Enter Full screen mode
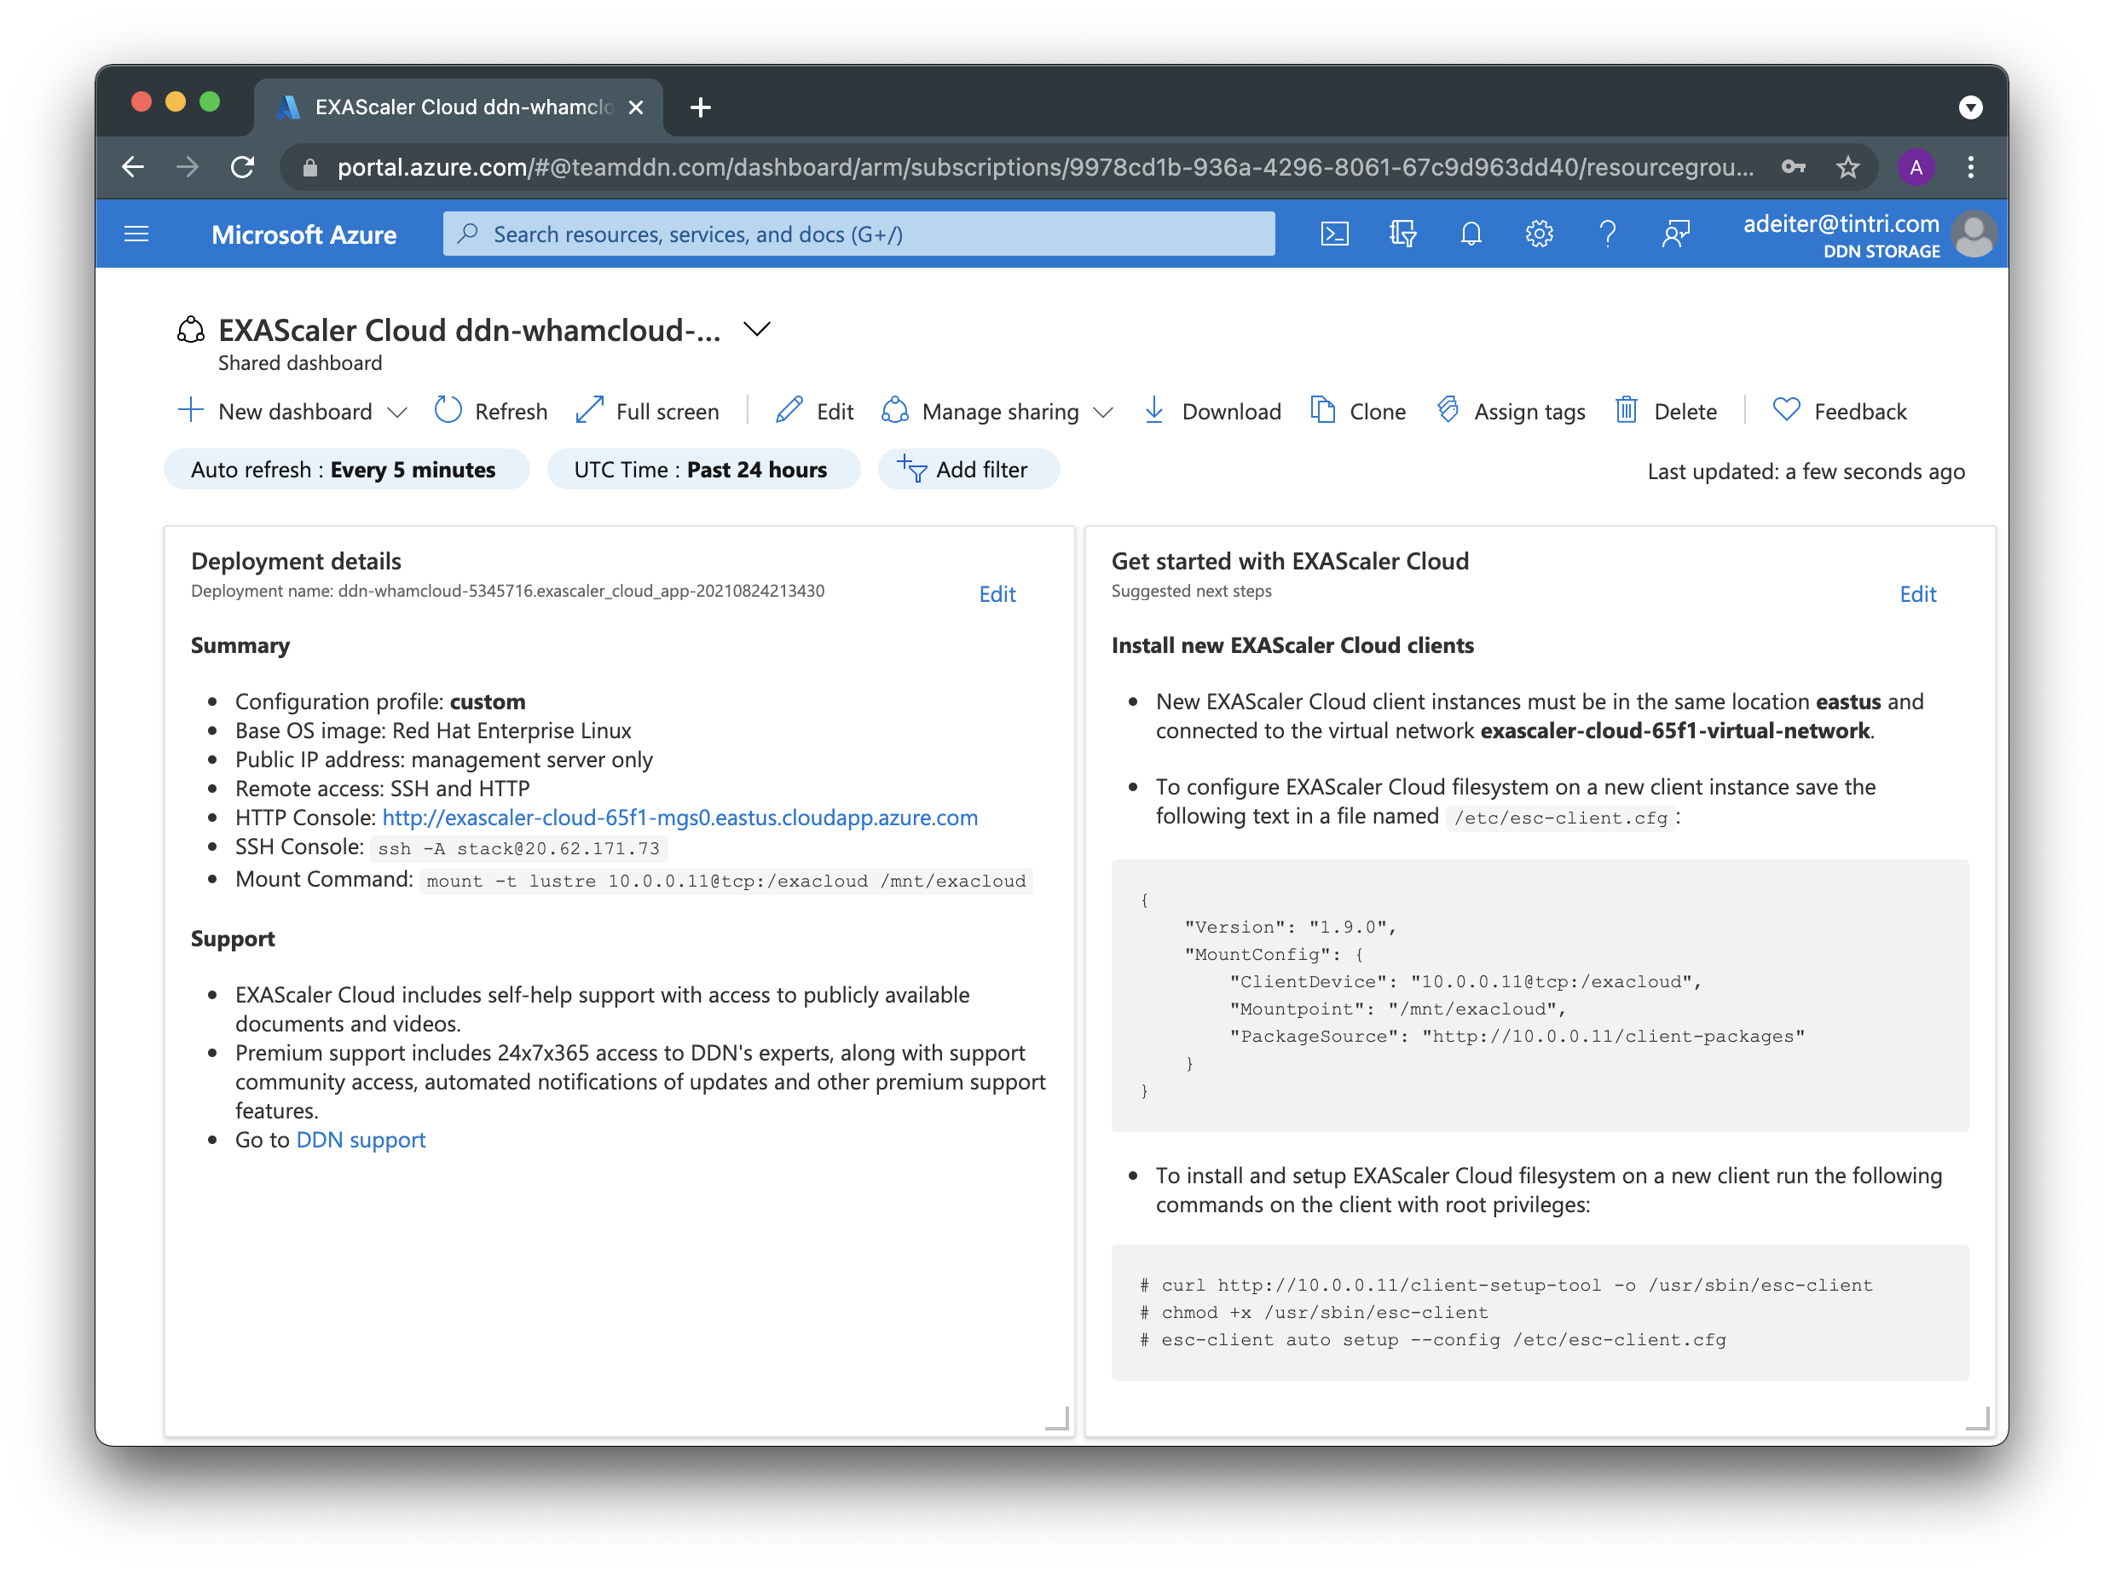This screenshot has height=1572, width=2104. (x=648, y=411)
